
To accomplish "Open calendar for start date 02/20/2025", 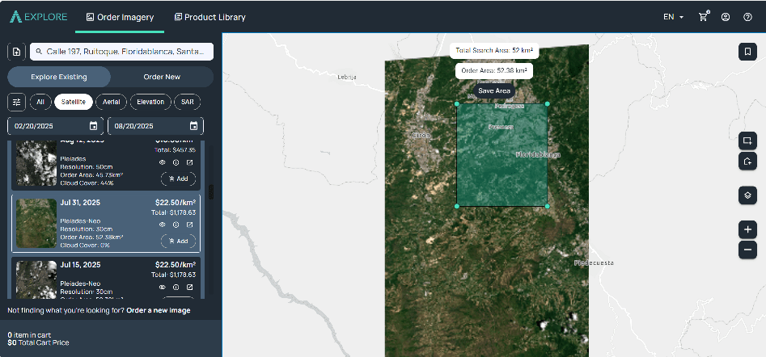I will coord(93,126).
